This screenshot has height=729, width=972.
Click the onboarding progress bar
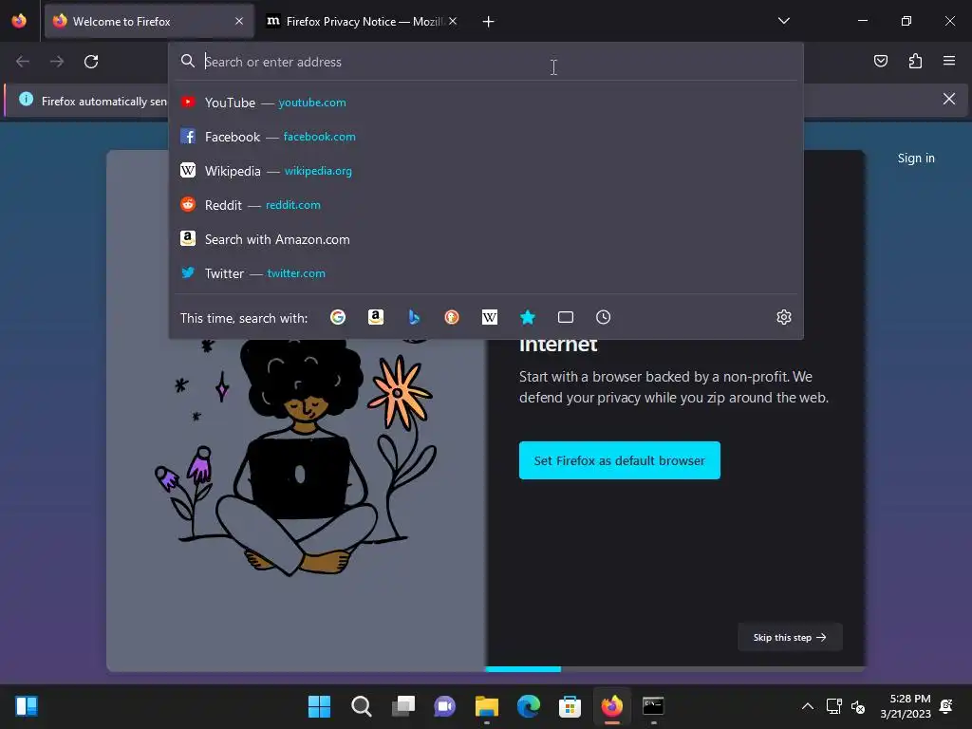676,669
